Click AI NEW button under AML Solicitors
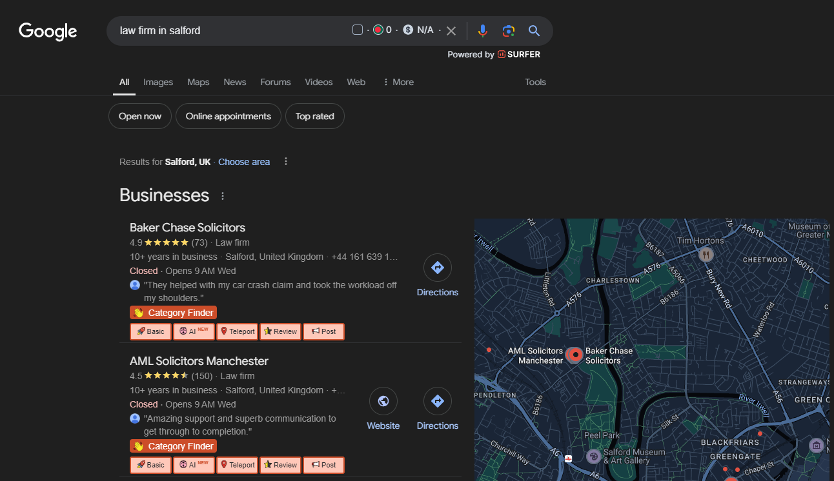Viewport: 834px width, 481px height. 194,465
